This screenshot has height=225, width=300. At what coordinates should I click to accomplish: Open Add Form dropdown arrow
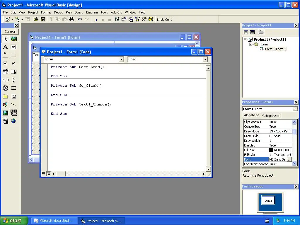pyautogui.click(x=22, y=20)
